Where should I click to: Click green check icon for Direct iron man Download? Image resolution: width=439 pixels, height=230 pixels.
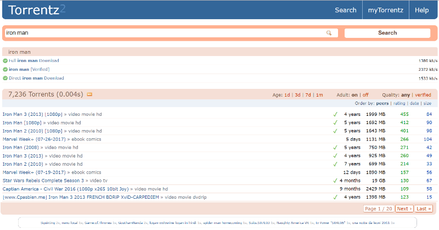5,78
